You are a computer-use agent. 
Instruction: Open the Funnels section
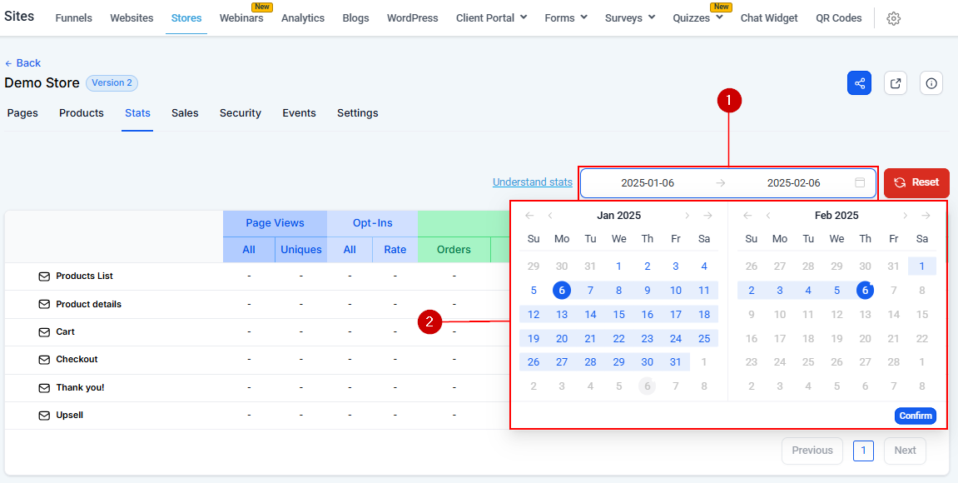coord(73,17)
